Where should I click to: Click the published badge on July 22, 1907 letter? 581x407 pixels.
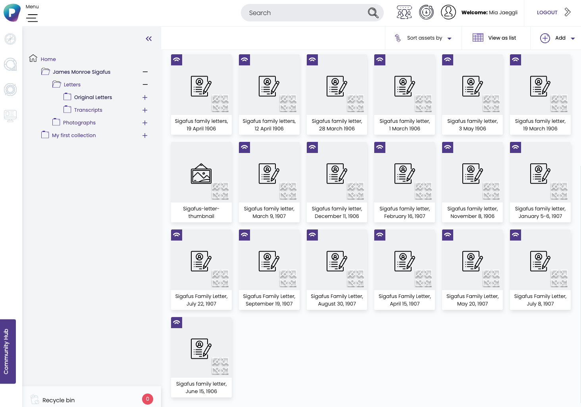(x=177, y=235)
